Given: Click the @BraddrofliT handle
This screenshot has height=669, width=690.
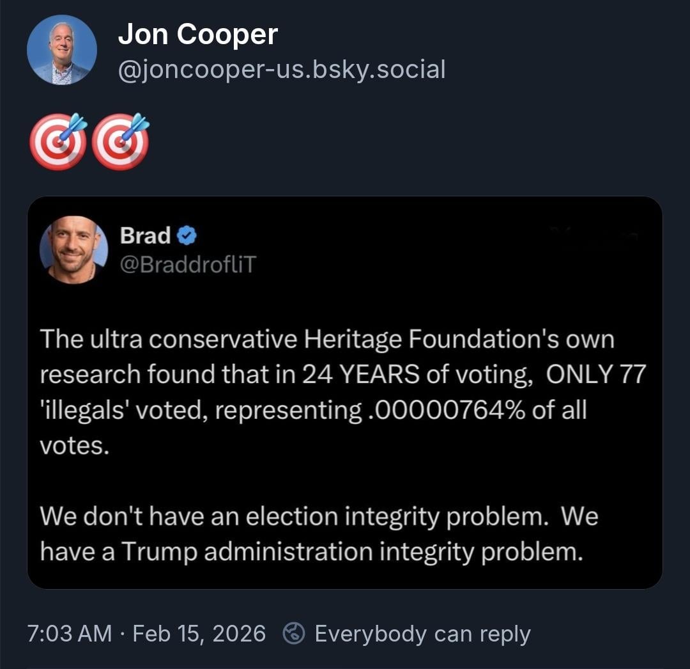Looking at the screenshot, I should [187, 264].
